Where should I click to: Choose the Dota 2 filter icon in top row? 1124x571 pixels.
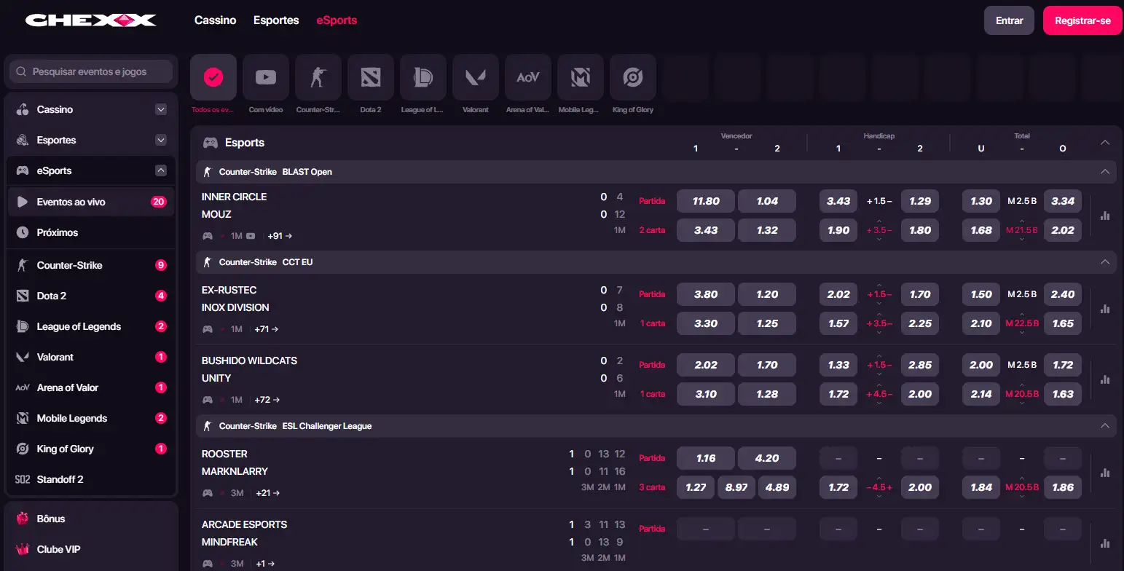[371, 77]
